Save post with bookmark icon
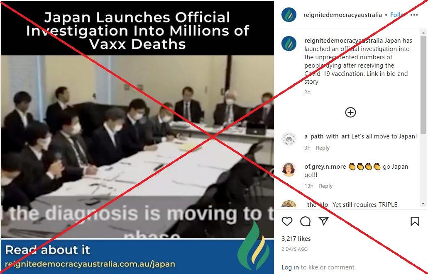428x274 pixels. tap(415, 221)
